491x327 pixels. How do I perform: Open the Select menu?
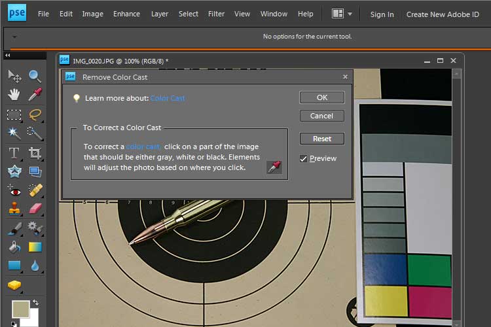[188, 14]
